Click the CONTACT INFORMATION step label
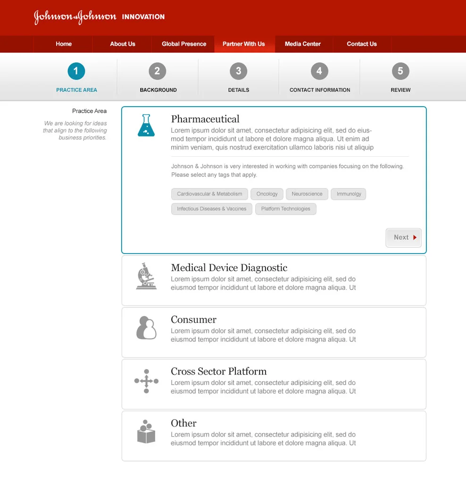The height and width of the screenshot is (481, 466). tap(320, 90)
